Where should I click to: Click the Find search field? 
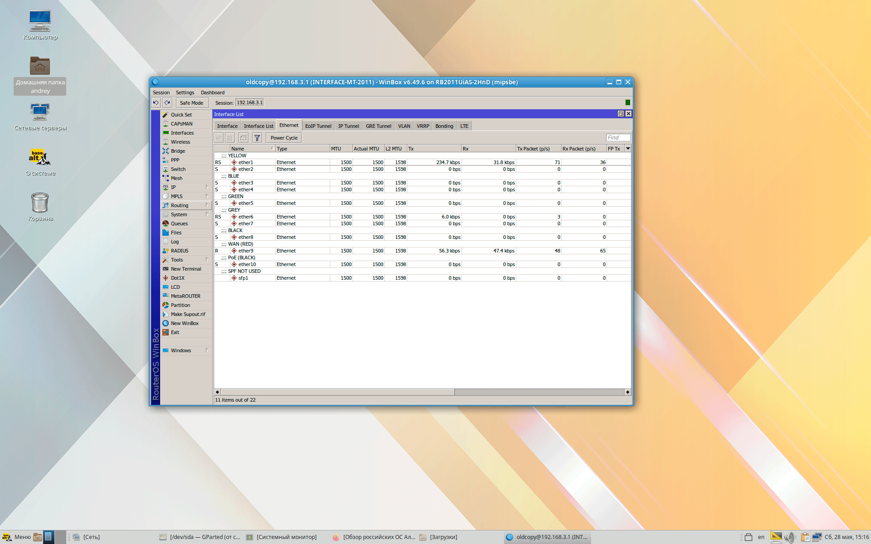click(x=618, y=138)
